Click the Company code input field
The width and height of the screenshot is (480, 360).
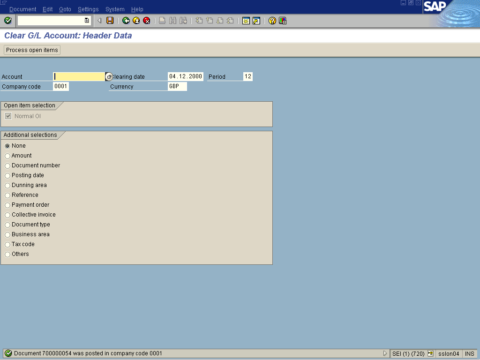click(x=61, y=87)
